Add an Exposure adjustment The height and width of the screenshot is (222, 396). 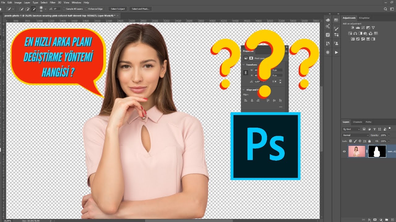368,28
